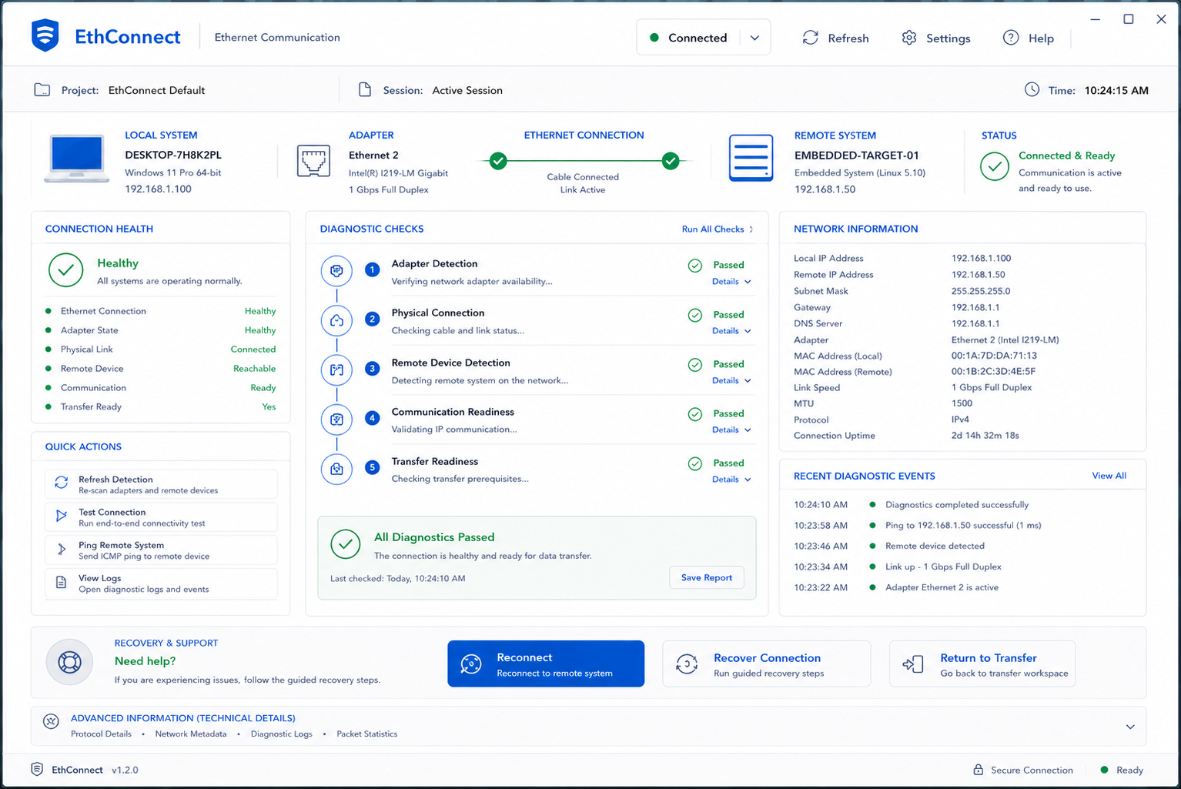This screenshot has height=789, width=1181.
Task: Click the Test Connection play icon
Action: pyautogui.click(x=62, y=517)
